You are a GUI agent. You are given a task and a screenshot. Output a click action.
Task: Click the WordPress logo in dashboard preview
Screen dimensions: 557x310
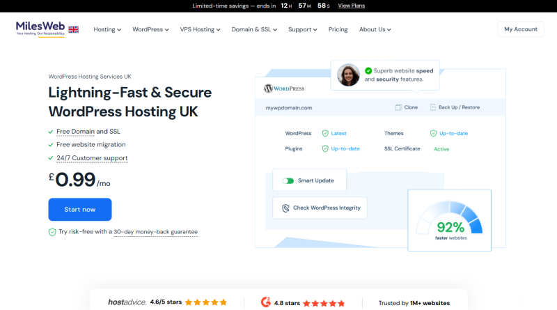point(284,88)
